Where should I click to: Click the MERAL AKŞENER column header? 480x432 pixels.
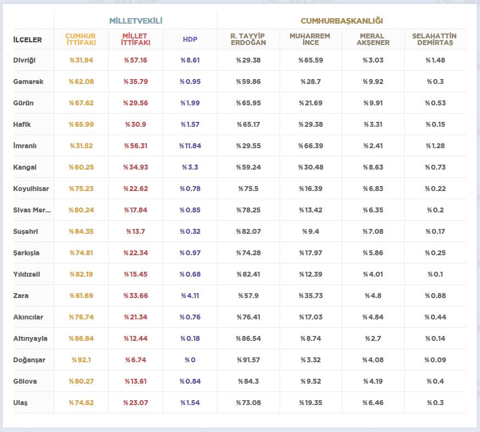[x=372, y=40]
